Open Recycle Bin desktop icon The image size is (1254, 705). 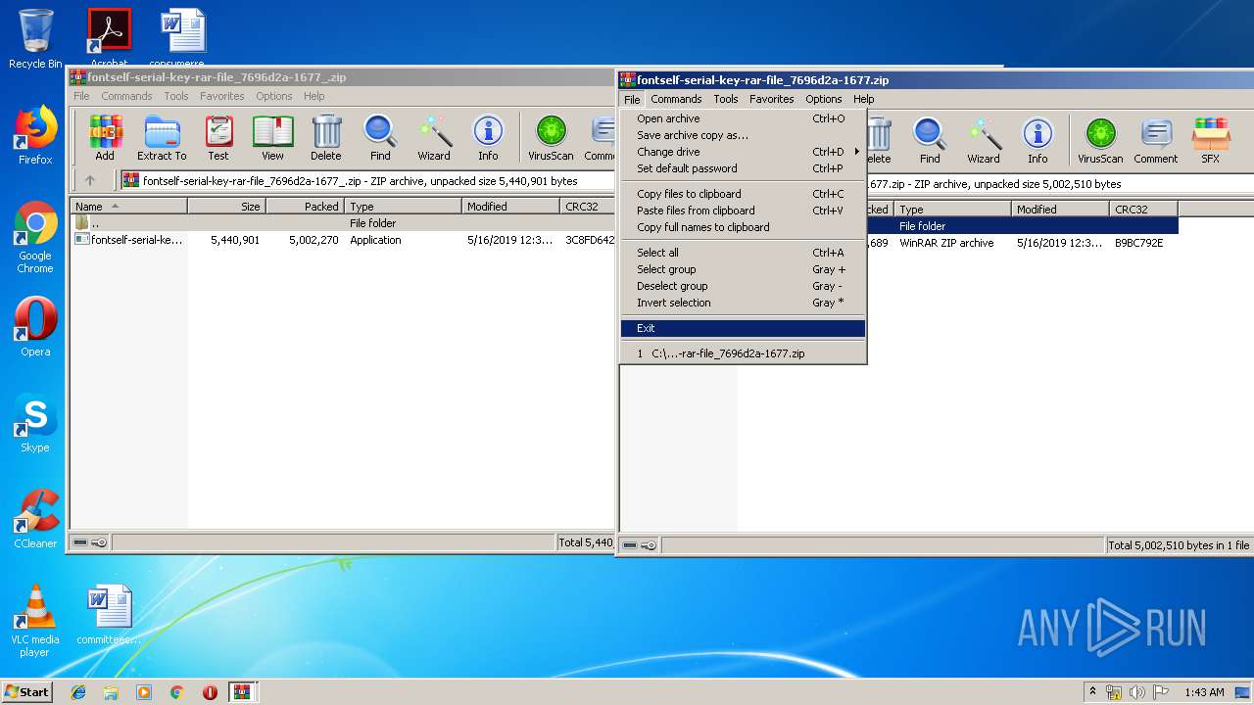point(35,39)
